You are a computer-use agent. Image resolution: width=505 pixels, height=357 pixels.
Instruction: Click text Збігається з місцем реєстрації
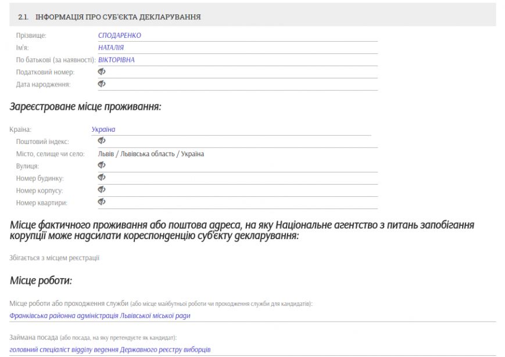54,258
